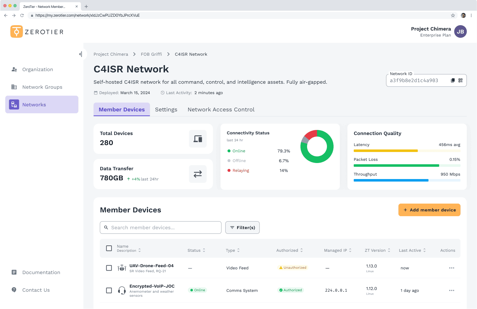Tick checkbox for UAV-Drone-Feed-04
477x309 pixels.
click(x=109, y=268)
